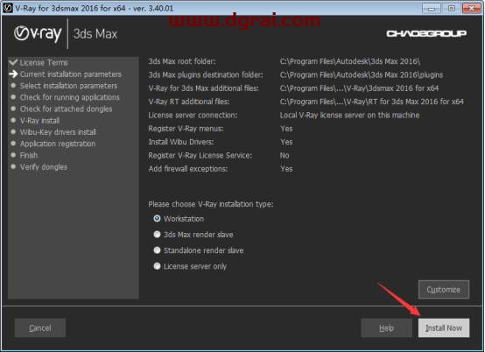This screenshot has width=485, height=352.
Task: Select Check for running applications step
Action: point(69,97)
